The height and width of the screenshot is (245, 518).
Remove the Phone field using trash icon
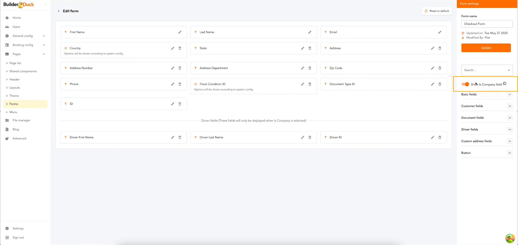[x=180, y=84]
